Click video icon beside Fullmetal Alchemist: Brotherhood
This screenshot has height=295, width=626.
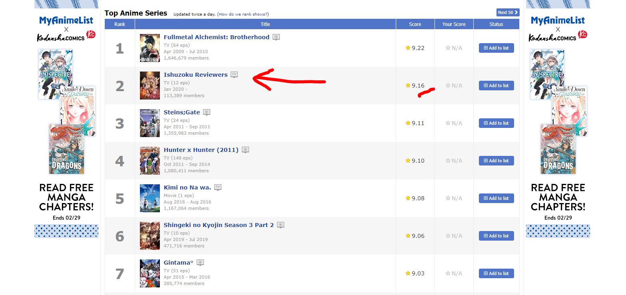coord(276,37)
